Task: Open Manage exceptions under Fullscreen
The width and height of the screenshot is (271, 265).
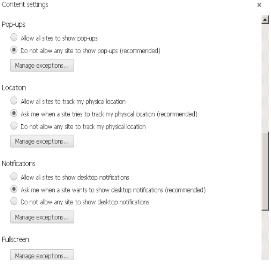Action: point(42,255)
